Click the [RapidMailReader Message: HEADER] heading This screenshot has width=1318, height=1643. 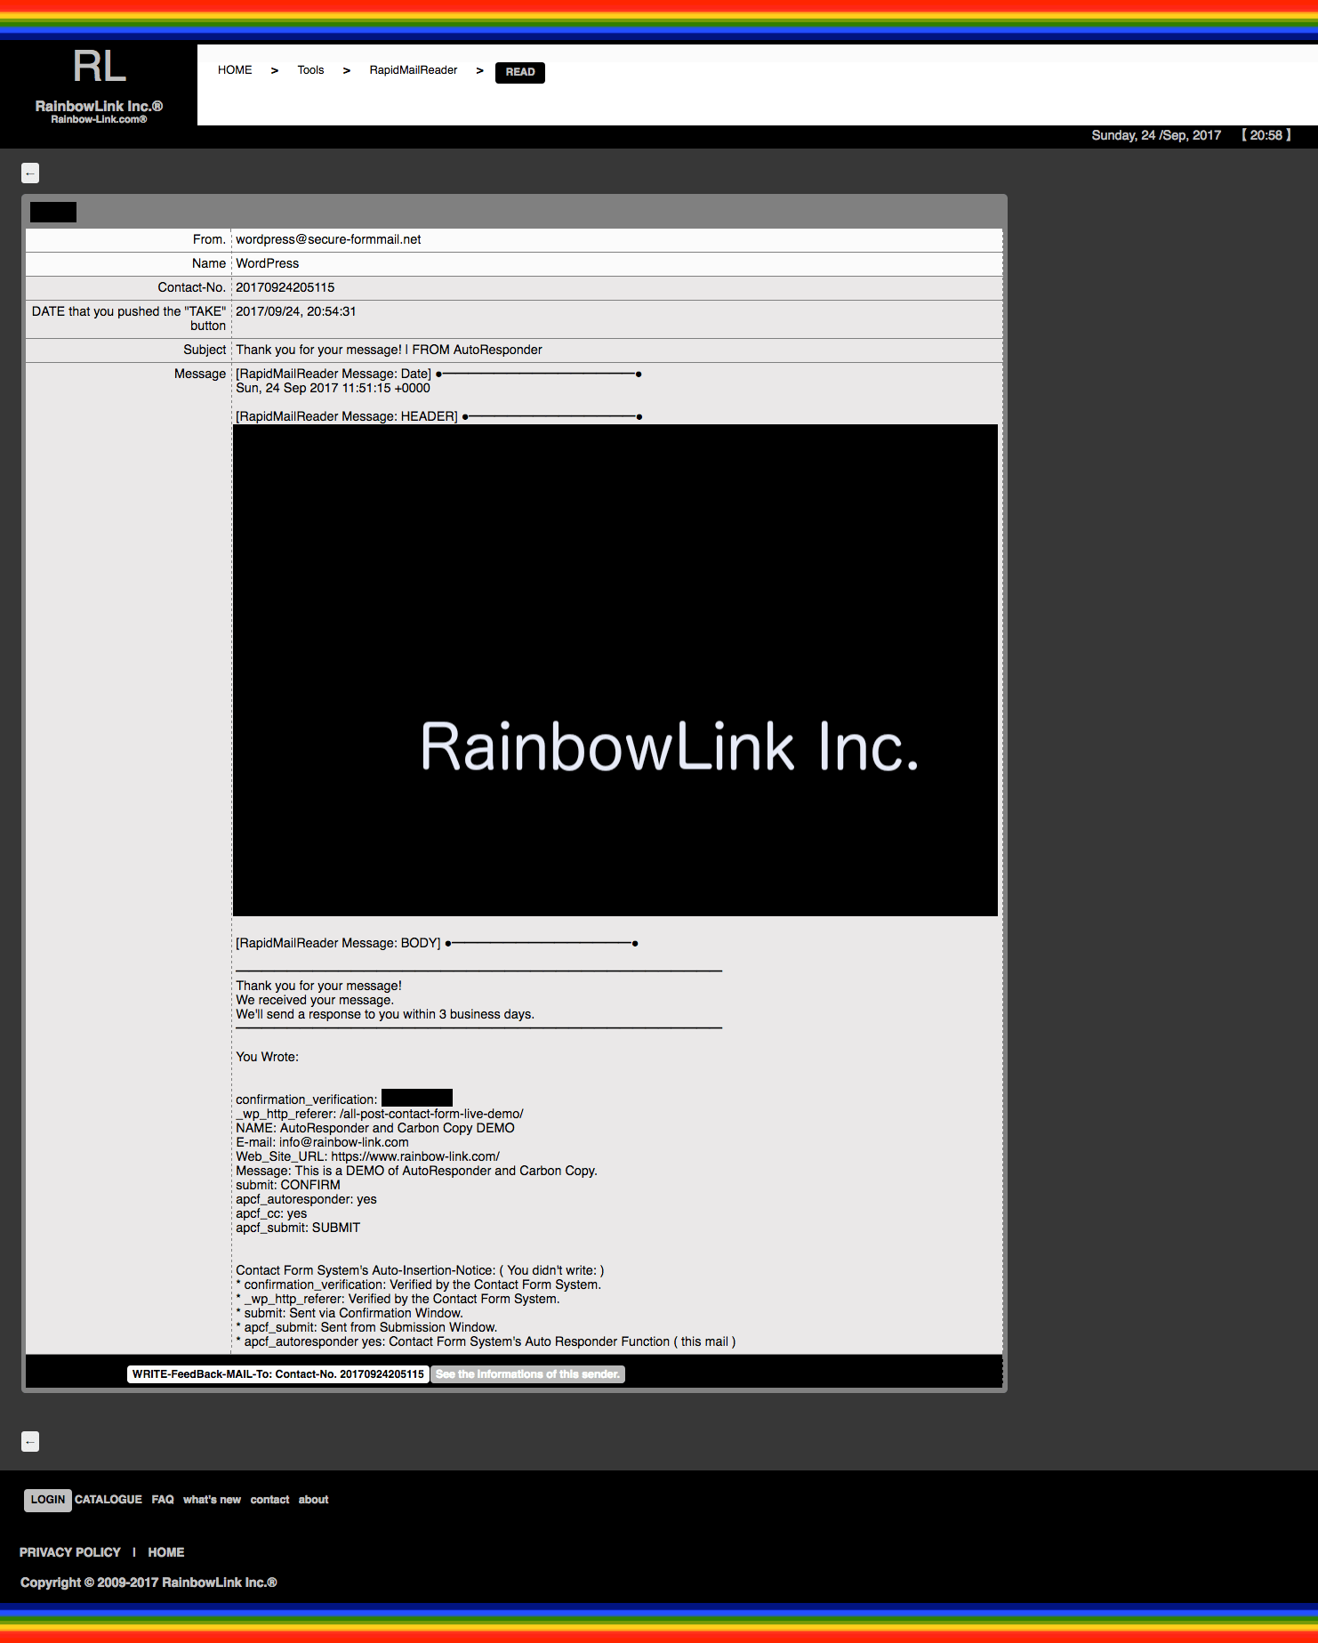pyautogui.click(x=347, y=416)
